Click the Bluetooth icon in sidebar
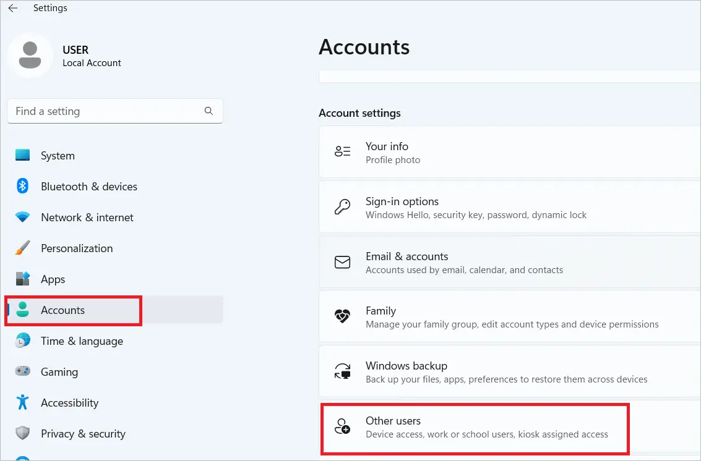 click(22, 186)
